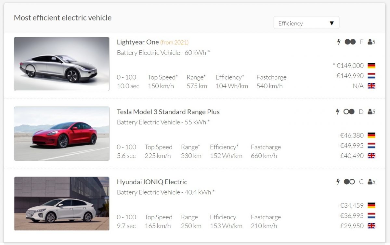Click the Lightyear One car thumbnail

[x=62, y=64]
